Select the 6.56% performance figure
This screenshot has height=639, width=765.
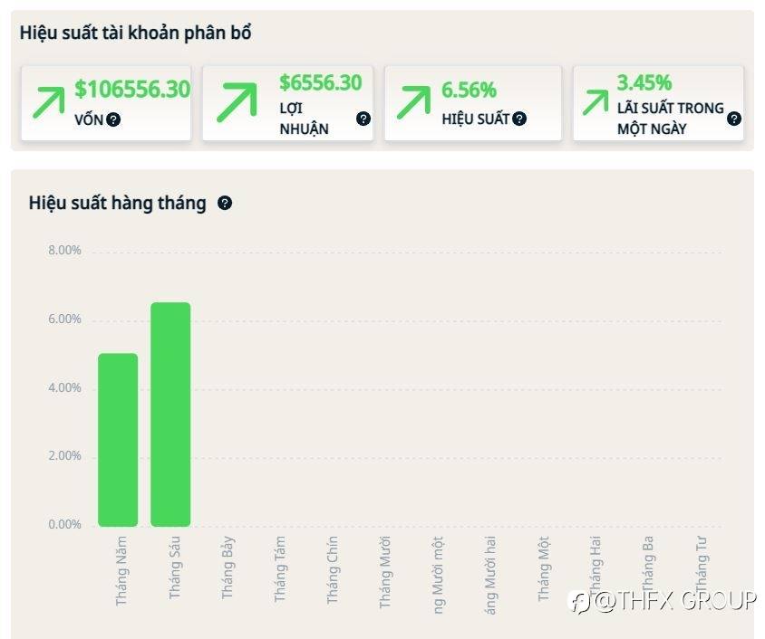[x=469, y=90]
